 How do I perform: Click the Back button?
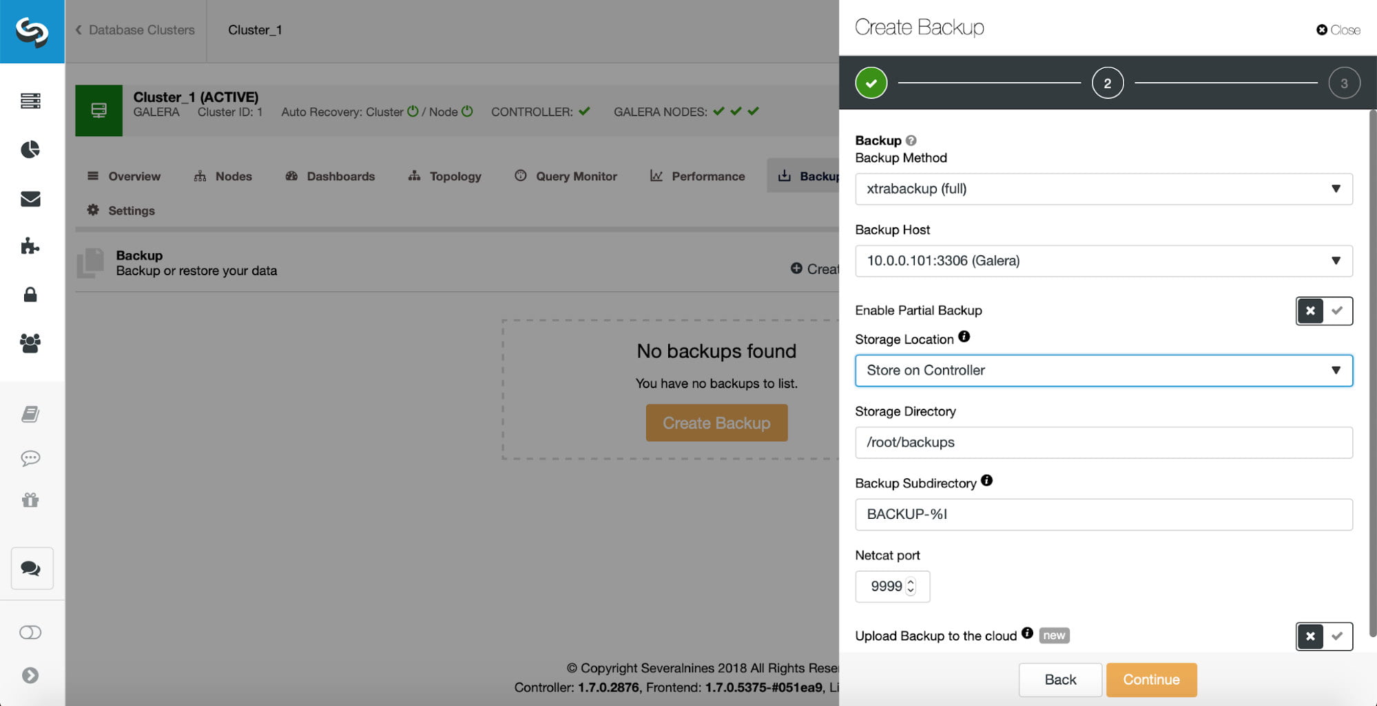(x=1060, y=680)
